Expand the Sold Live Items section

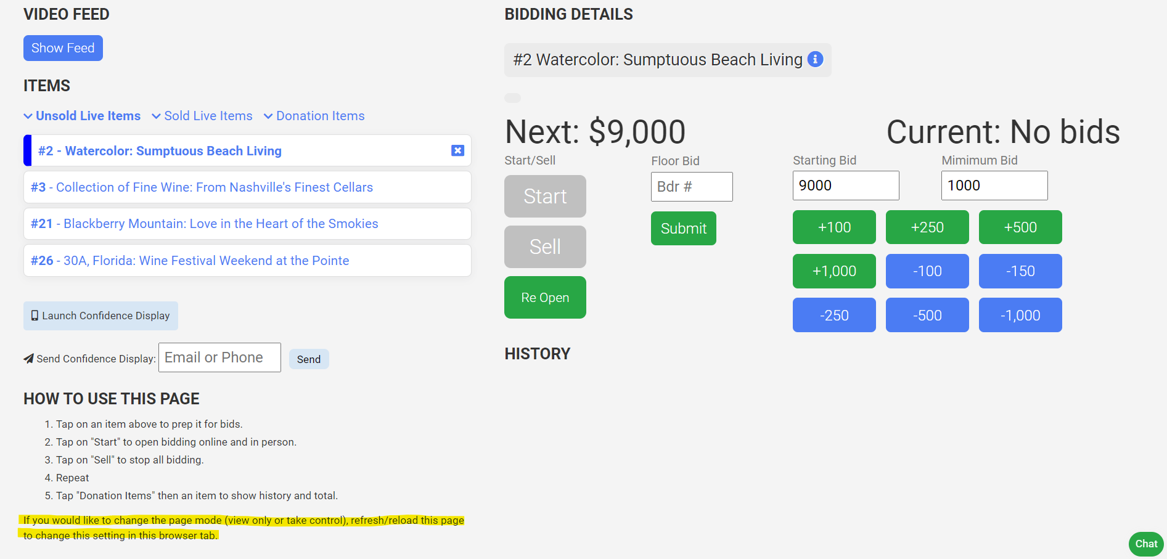coord(202,116)
